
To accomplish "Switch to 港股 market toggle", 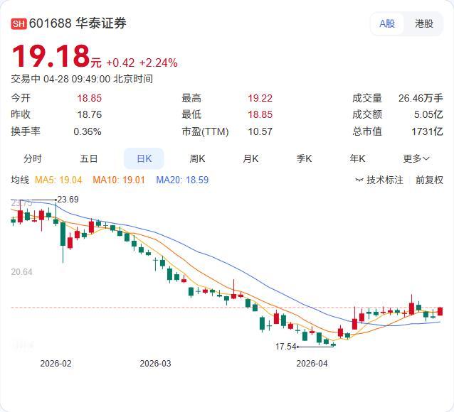I will [424, 23].
